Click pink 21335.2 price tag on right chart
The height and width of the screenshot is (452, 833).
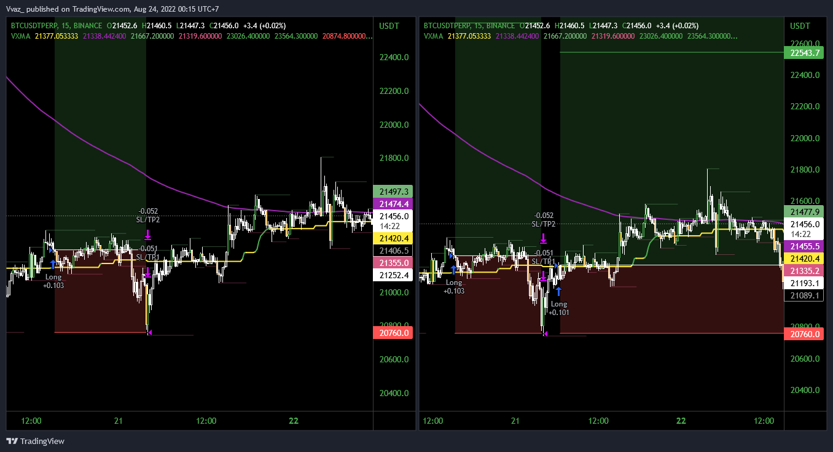[805, 271]
